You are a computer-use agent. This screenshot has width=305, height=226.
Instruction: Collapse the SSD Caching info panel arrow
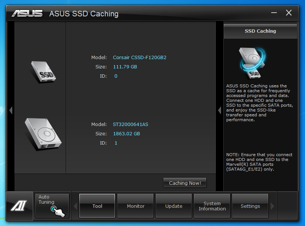pyautogui.click(x=220, y=110)
